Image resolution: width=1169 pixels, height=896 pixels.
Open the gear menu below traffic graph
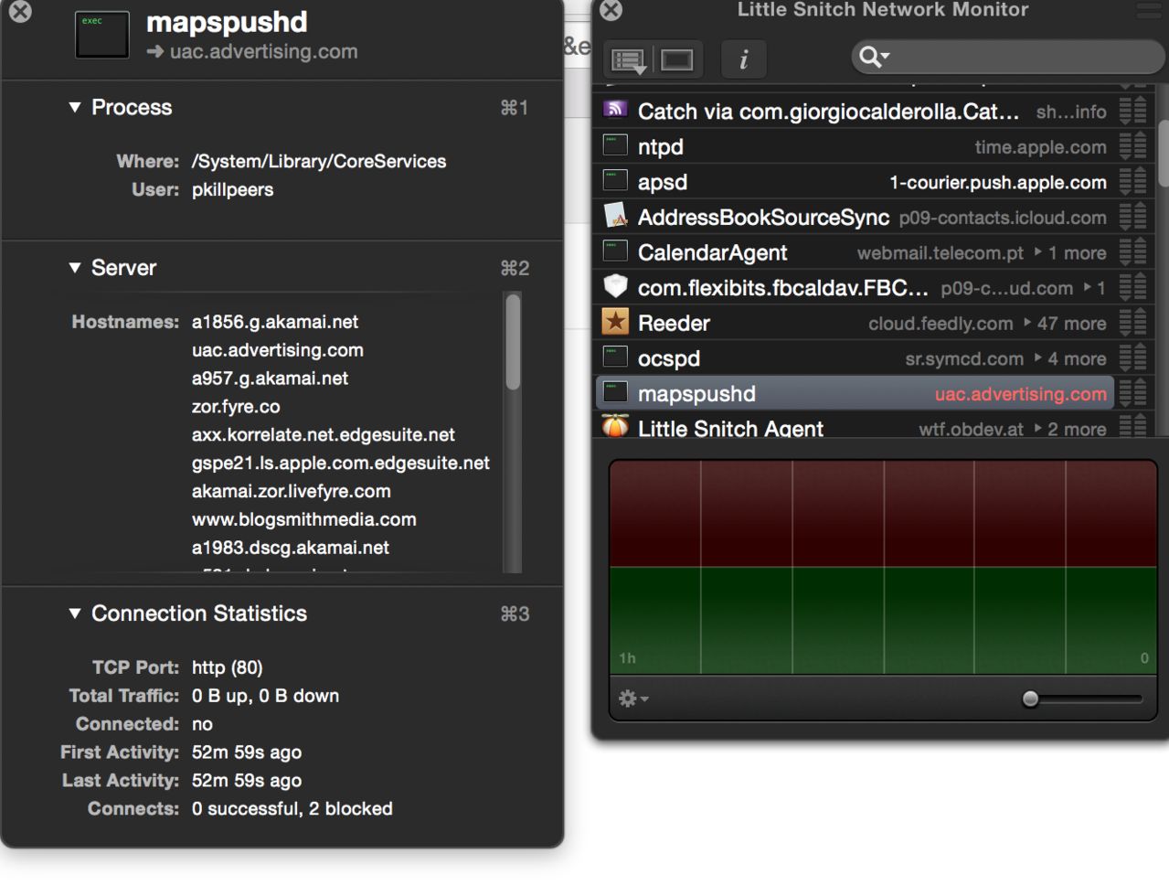[x=633, y=699]
